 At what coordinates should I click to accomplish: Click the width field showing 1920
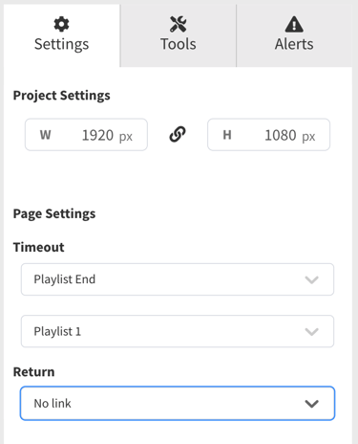(86, 135)
